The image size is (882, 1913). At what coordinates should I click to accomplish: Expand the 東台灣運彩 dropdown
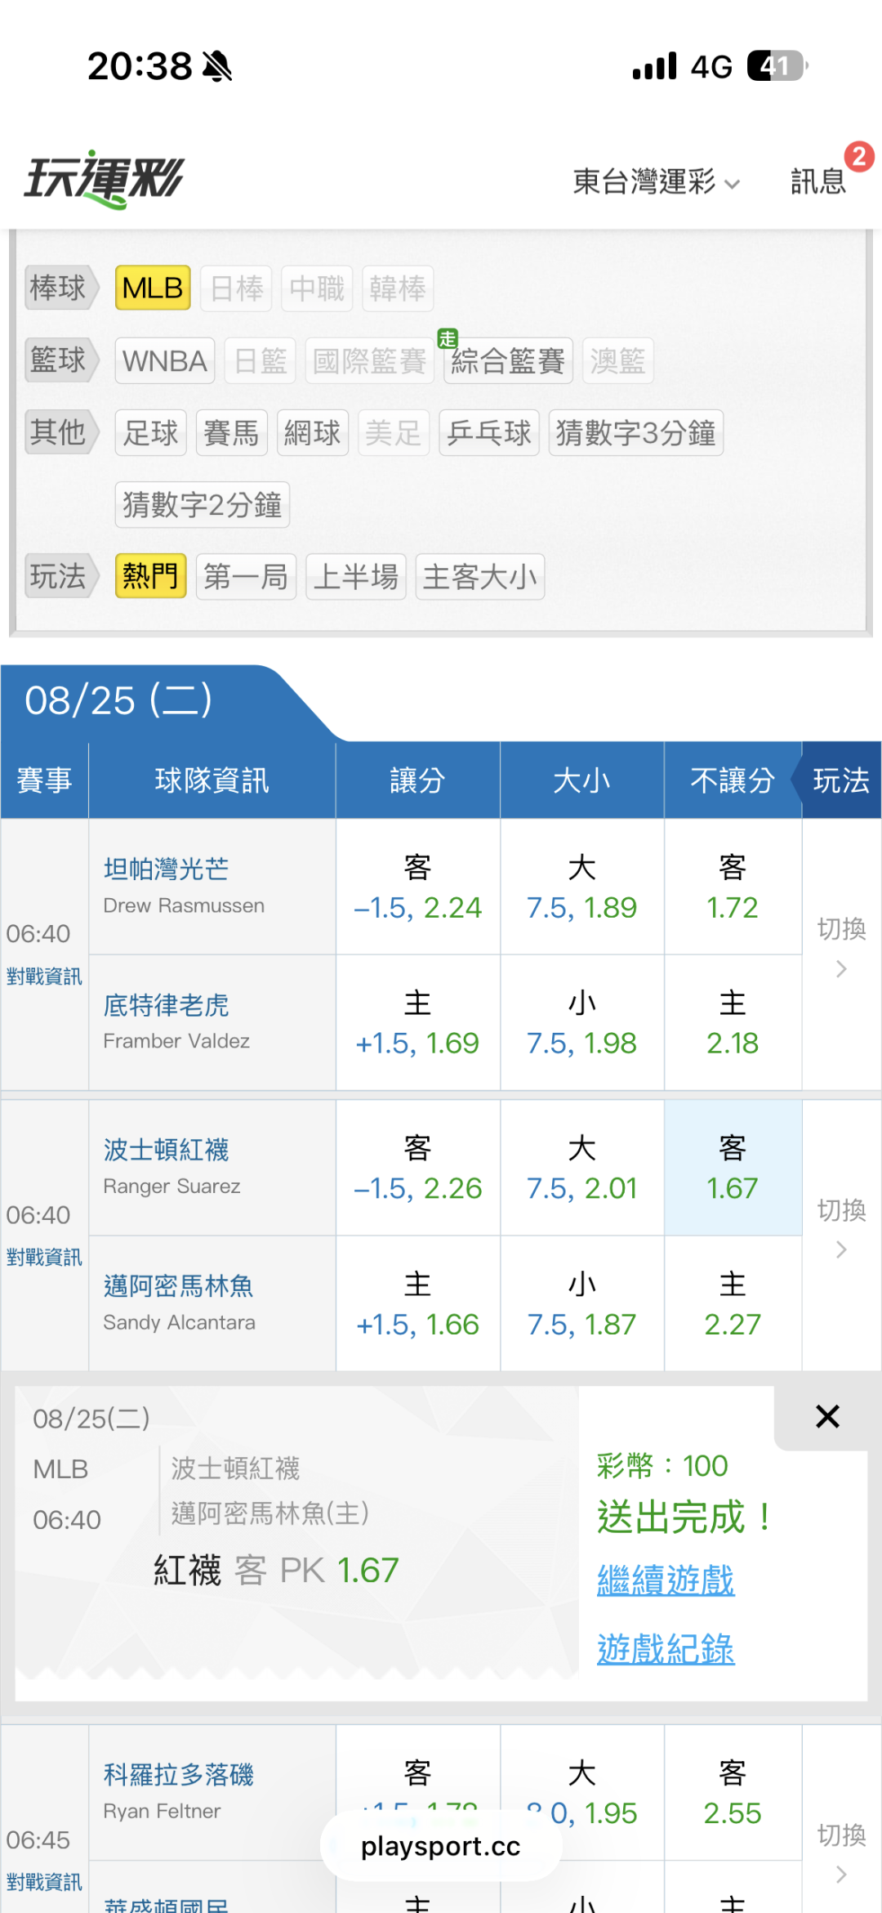click(657, 181)
